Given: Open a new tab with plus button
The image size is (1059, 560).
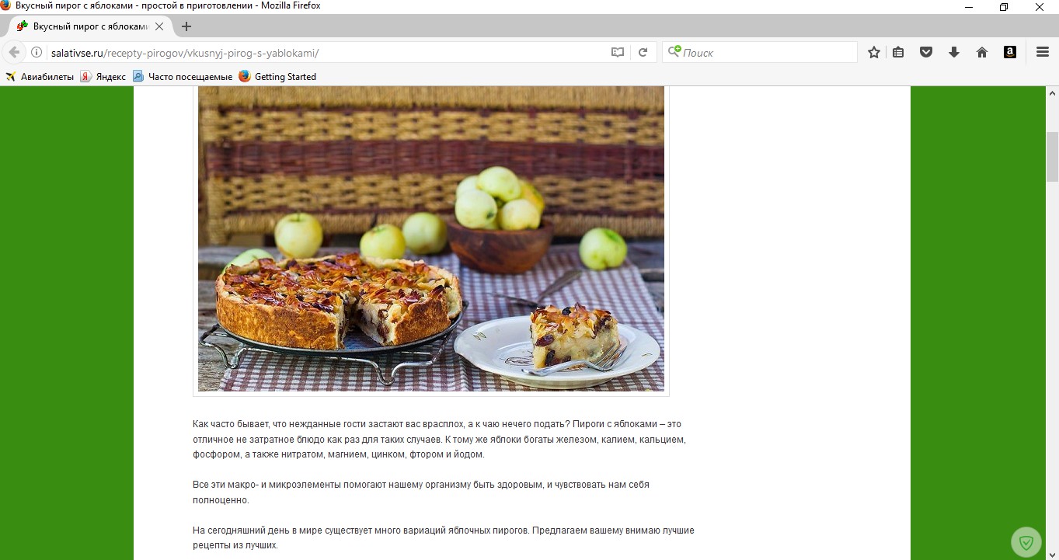Looking at the screenshot, I should (x=186, y=26).
